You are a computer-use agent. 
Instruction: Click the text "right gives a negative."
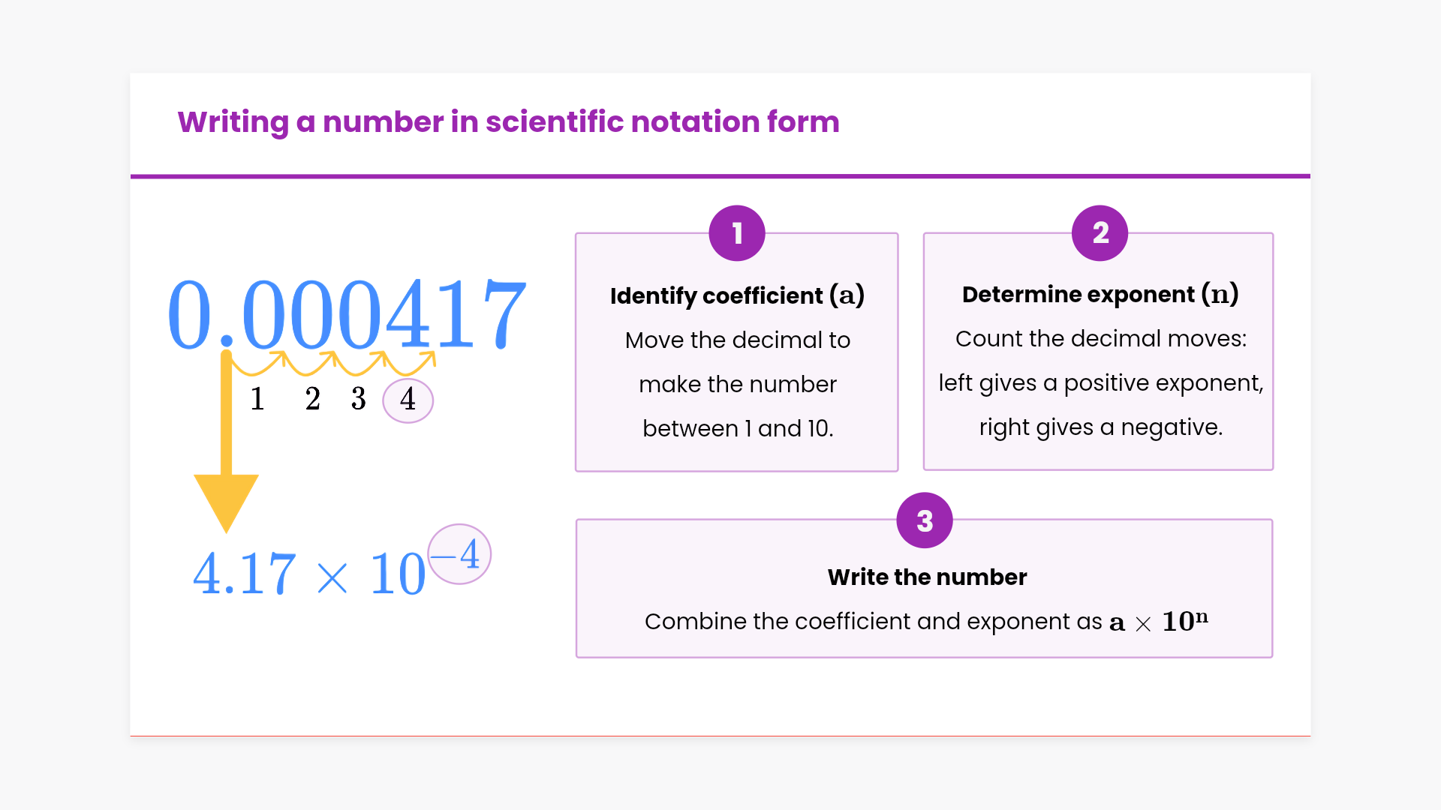click(1100, 427)
